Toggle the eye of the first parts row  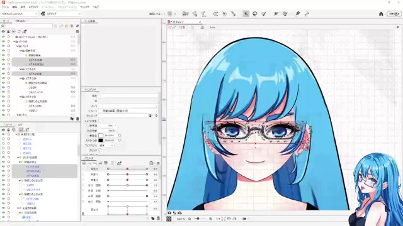click(3, 36)
